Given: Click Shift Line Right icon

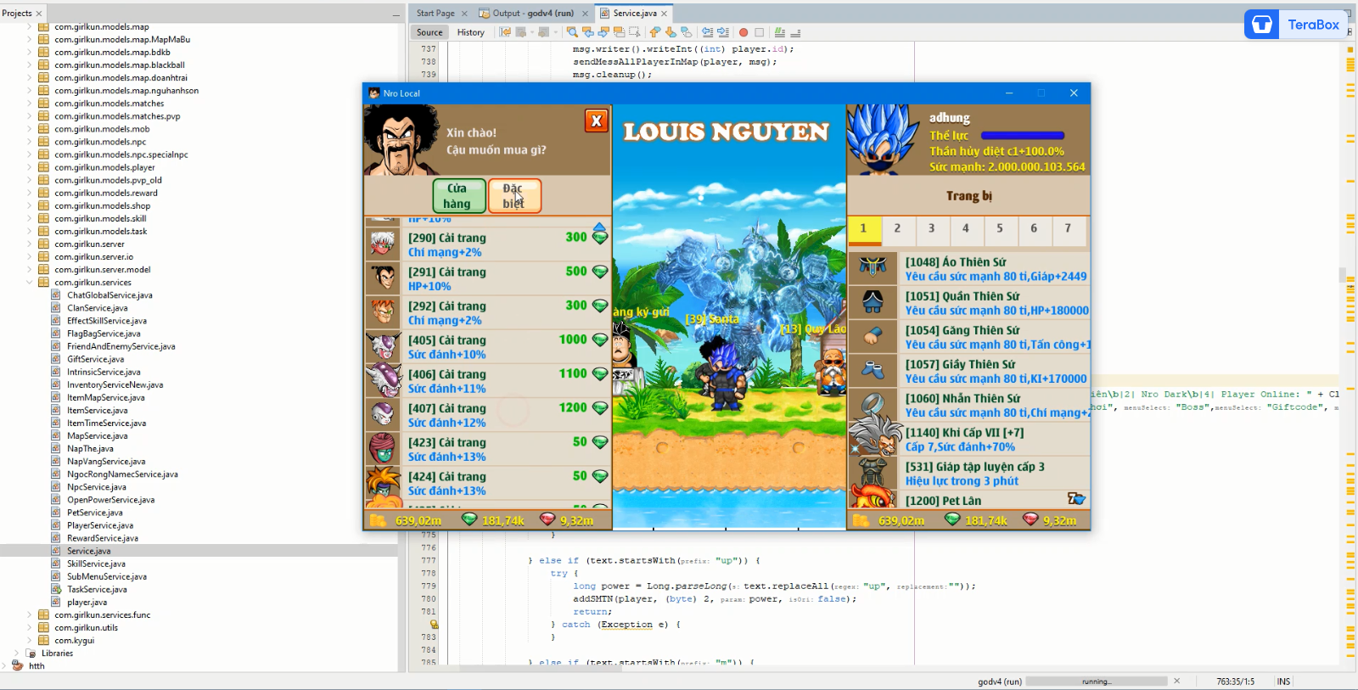Looking at the screenshot, I should tap(723, 32).
